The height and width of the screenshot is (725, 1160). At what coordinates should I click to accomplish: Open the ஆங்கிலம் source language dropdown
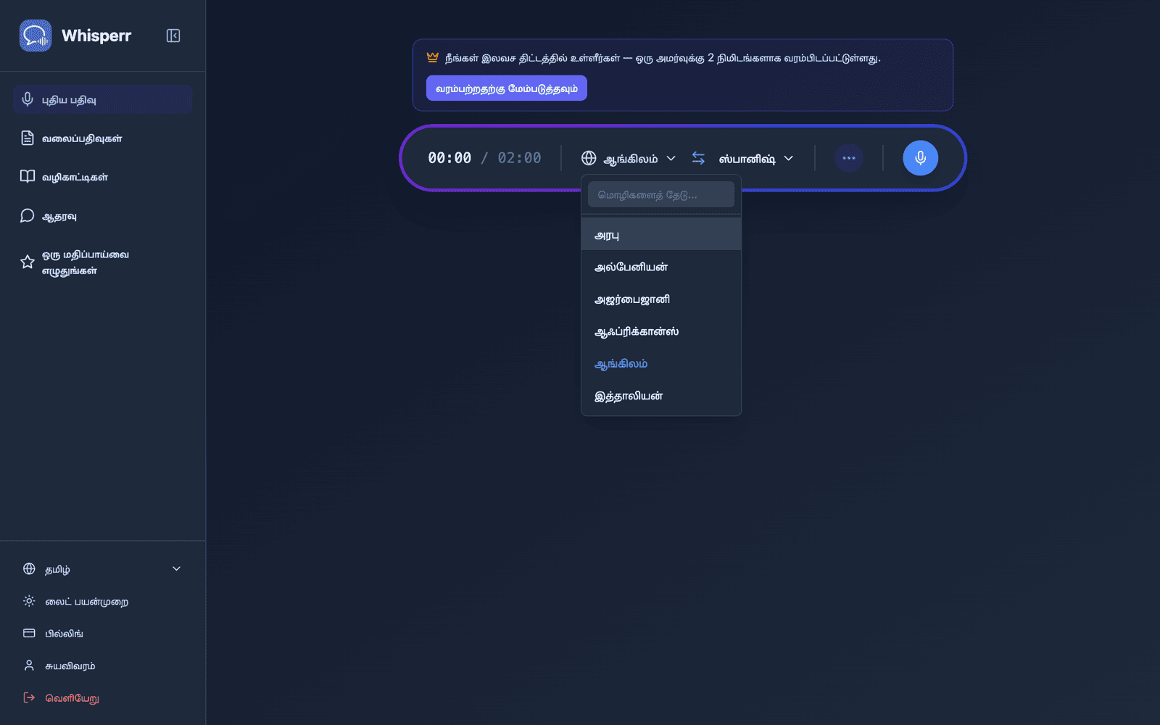[x=629, y=158]
